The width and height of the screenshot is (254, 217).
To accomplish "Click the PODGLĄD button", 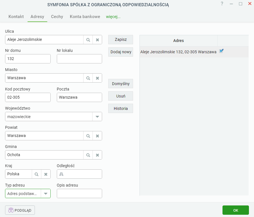I will click(x=20, y=210).
